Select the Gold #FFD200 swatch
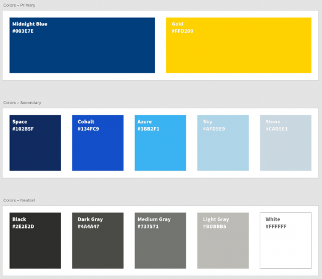The height and width of the screenshot is (279, 322). [x=239, y=45]
